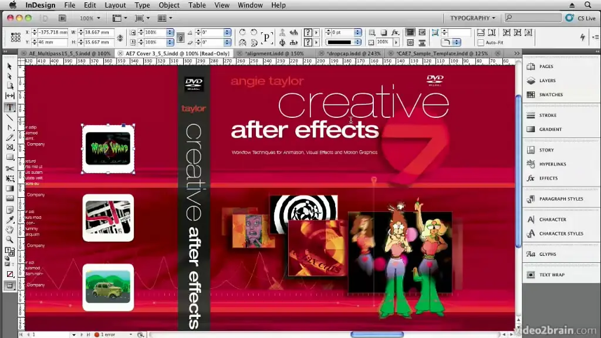Select the Note tool
The height and width of the screenshot is (338, 601).
click(9, 209)
